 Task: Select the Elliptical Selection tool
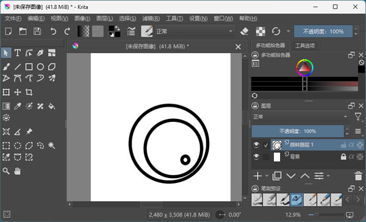pos(18,146)
